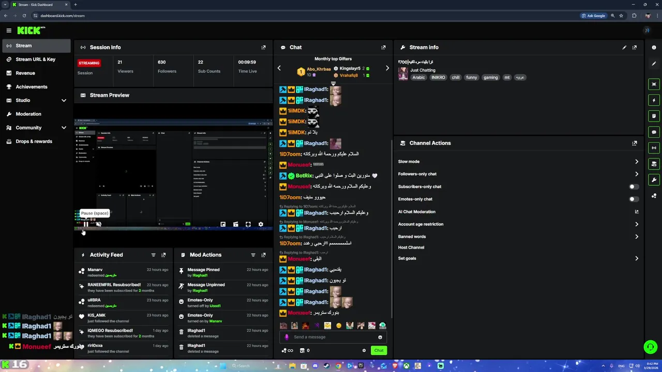This screenshot has width=662, height=372.
Task: Click the Kick logo
Action: [x=31, y=30]
